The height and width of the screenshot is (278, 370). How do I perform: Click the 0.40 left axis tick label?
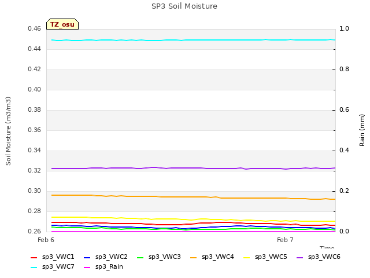(x=35, y=90)
